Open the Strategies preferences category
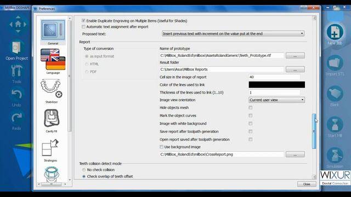Viewport: 351px width, 197px height. coord(50,148)
